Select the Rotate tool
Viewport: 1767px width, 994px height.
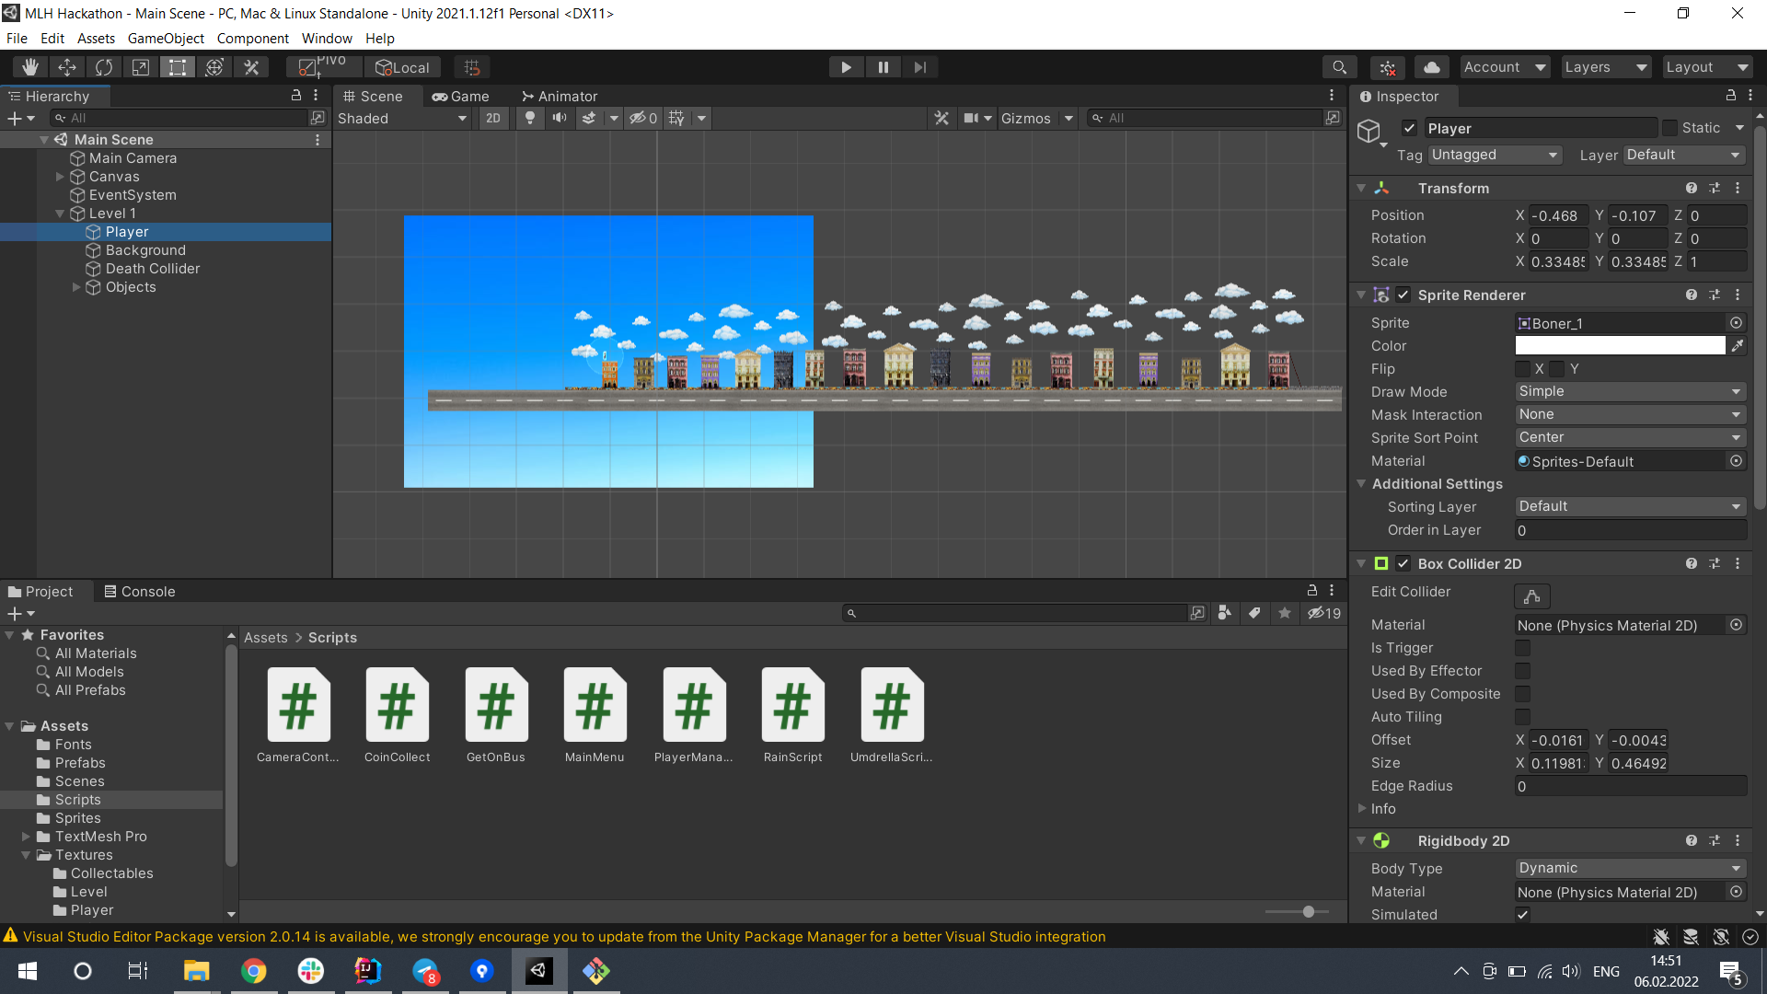(104, 67)
